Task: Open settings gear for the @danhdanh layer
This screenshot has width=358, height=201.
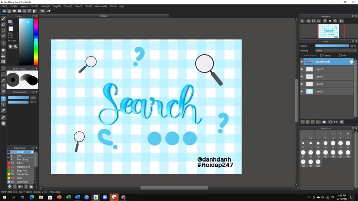Action: (x=351, y=62)
